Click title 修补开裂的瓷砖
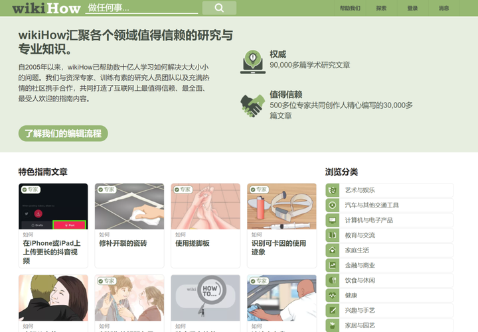The width and height of the screenshot is (478, 332). (x=123, y=243)
